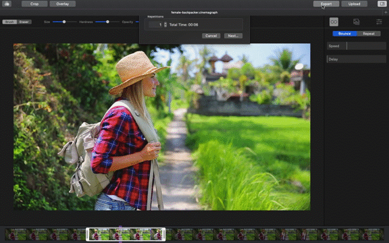Click the female-backpacker.cinemagraph title
The width and height of the screenshot is (389, 243).
tap(194, 12)
